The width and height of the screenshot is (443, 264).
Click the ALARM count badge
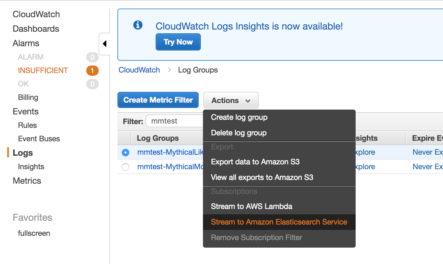tap(92, 57)
